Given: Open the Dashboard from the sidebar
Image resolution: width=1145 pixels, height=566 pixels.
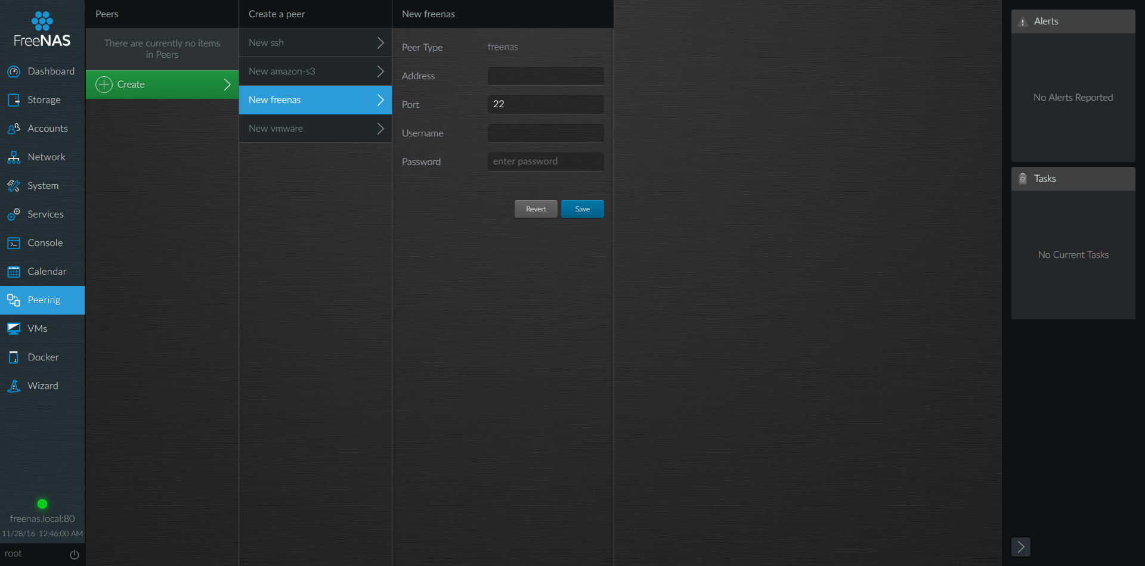Looking at the screenshot, I should click(42, 71).
